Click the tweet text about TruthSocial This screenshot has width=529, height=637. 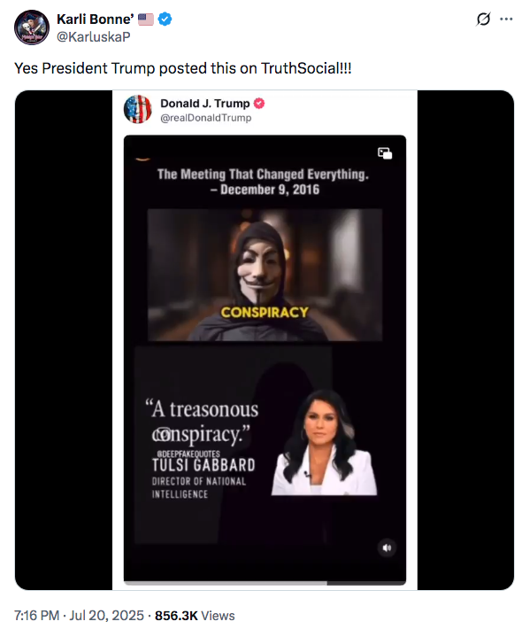pyautogui.click(x=183, y=68)
